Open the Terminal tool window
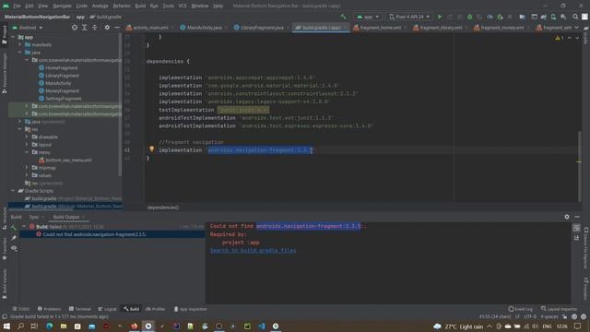The width and height of the screenshot is (590, 332). (80, 309)
